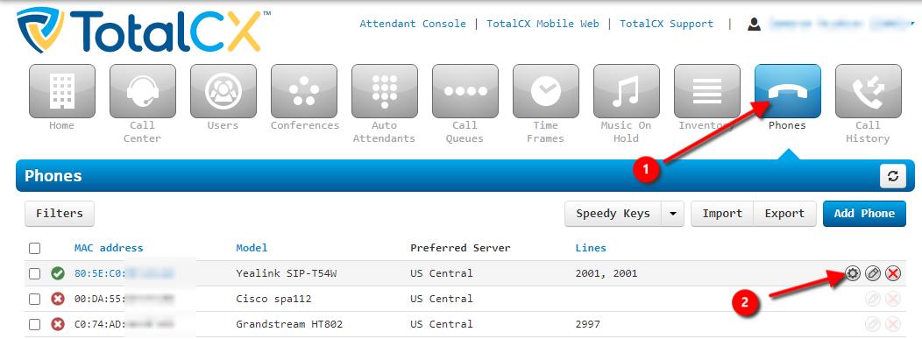
Task: Check the Yealink SIP-T54W row checkbox
Action: coord(35,274)
